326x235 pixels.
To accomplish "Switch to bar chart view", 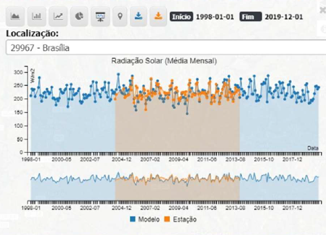I will 37,16.
